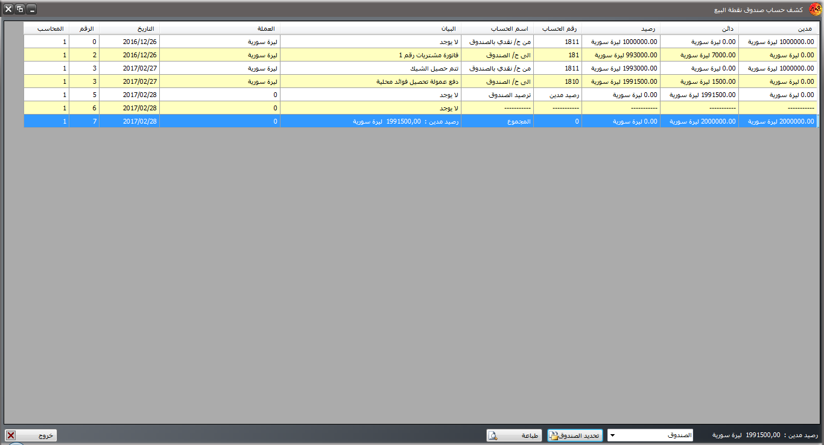
Task: Select the تتم حصيل الشيك row
Action: click(370, 68)
